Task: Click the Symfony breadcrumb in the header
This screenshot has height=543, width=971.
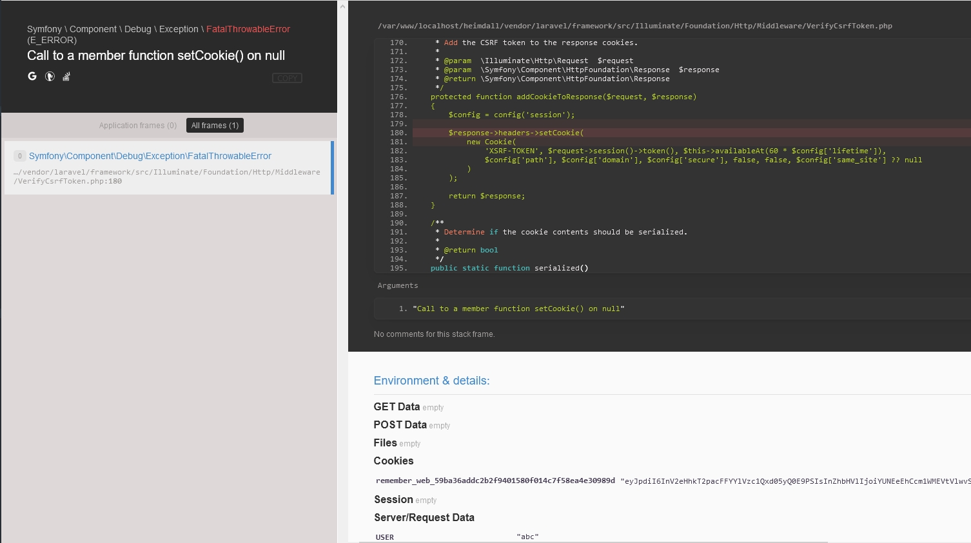Action: click(x=44, y=29)
